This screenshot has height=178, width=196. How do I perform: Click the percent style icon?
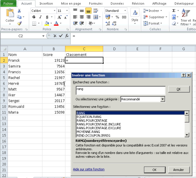click(117, 17)
